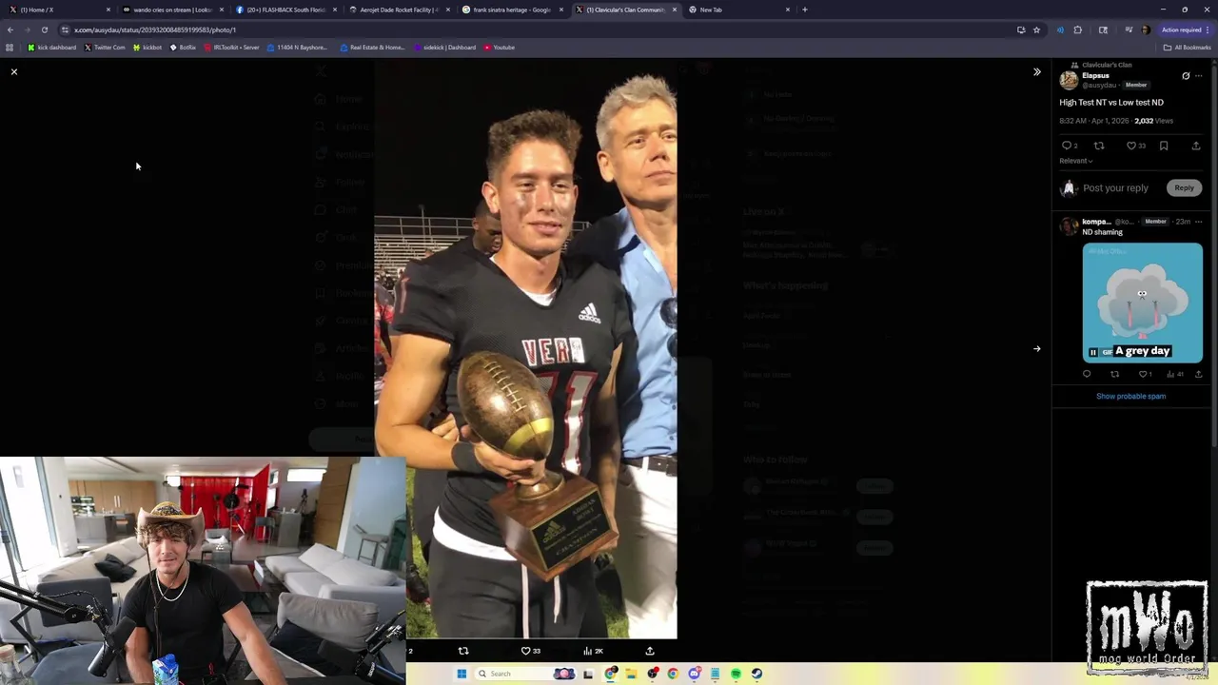Click the Action required button
This screenshot has width=1218, height=685.
(1185, 29)
